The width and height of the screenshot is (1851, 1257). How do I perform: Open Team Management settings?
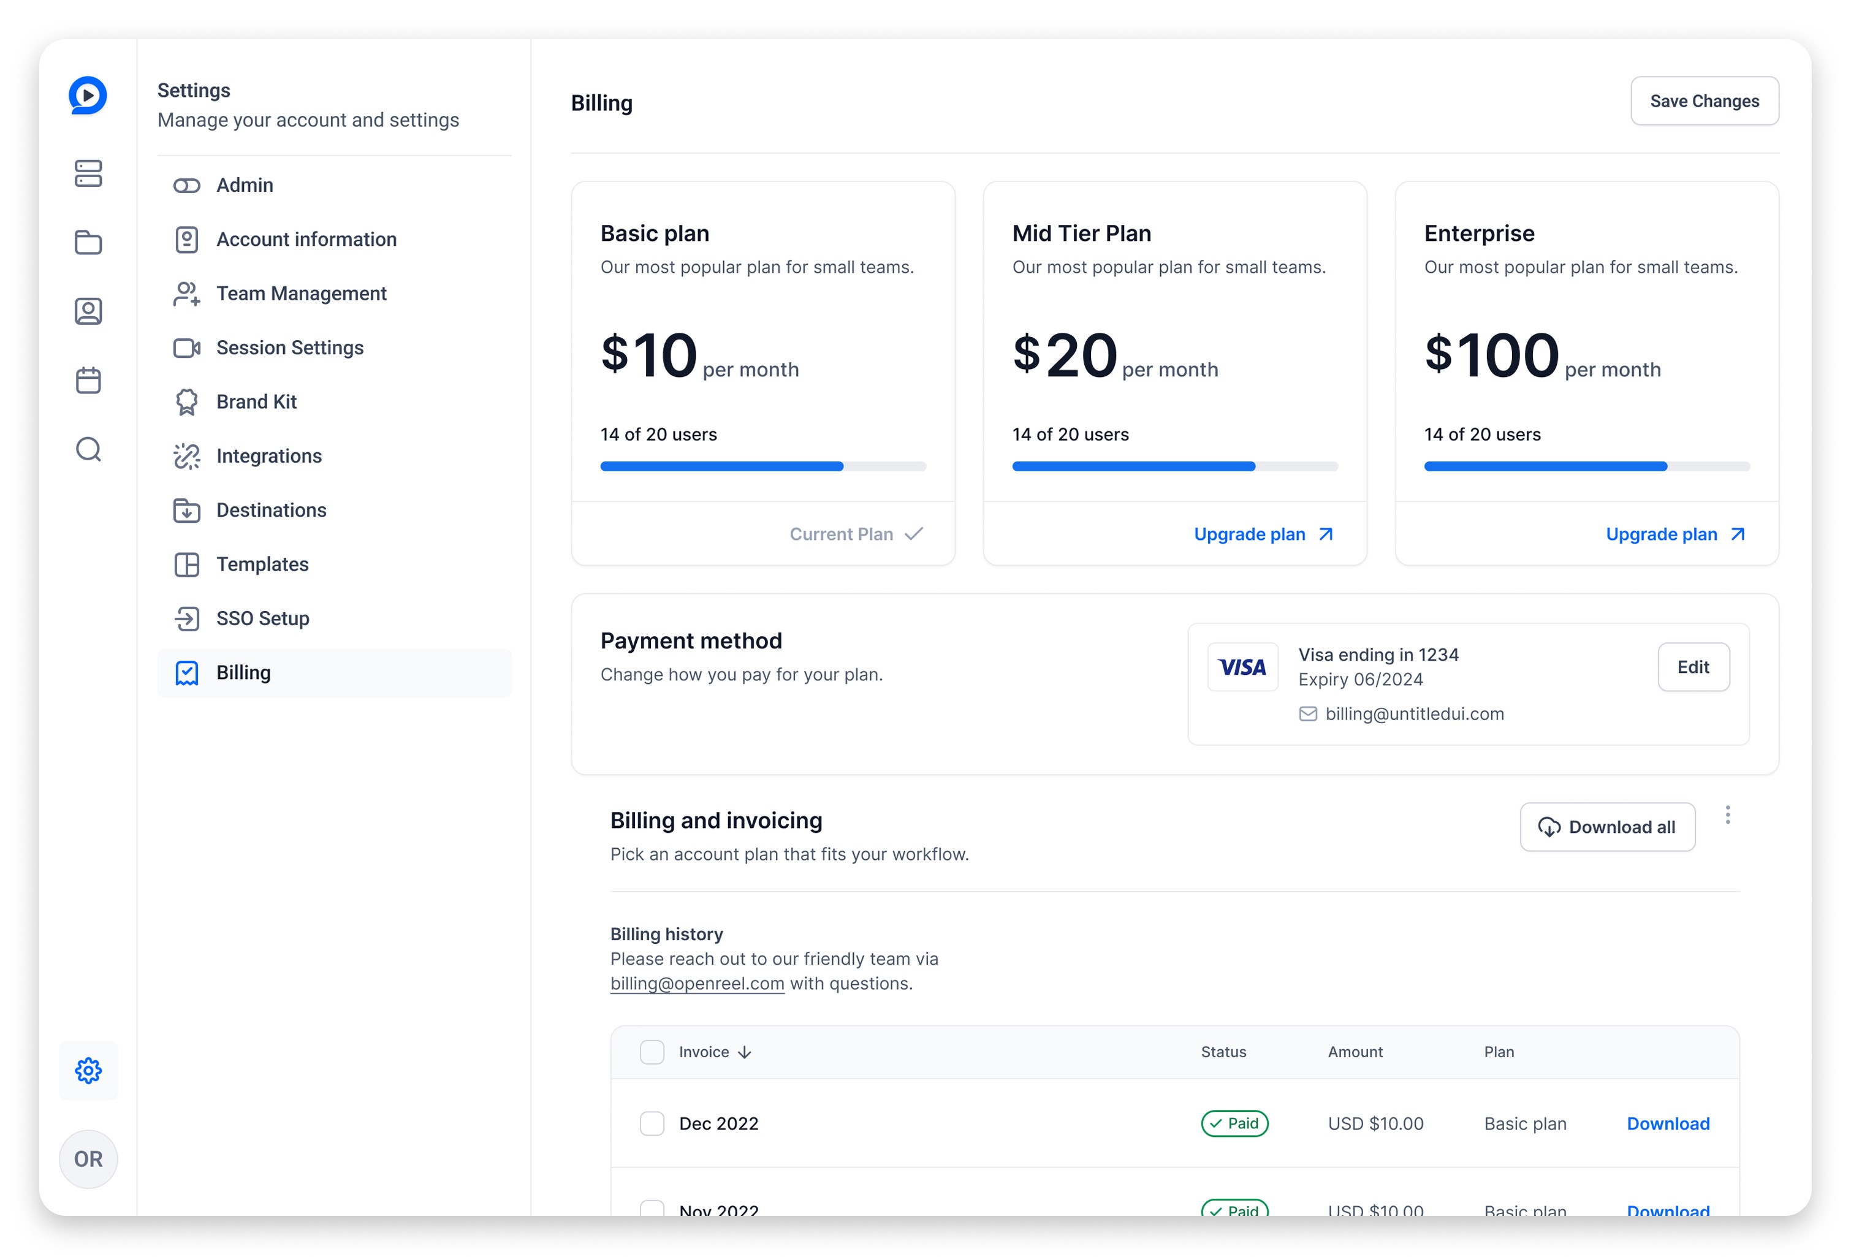[x=301, y=293]
